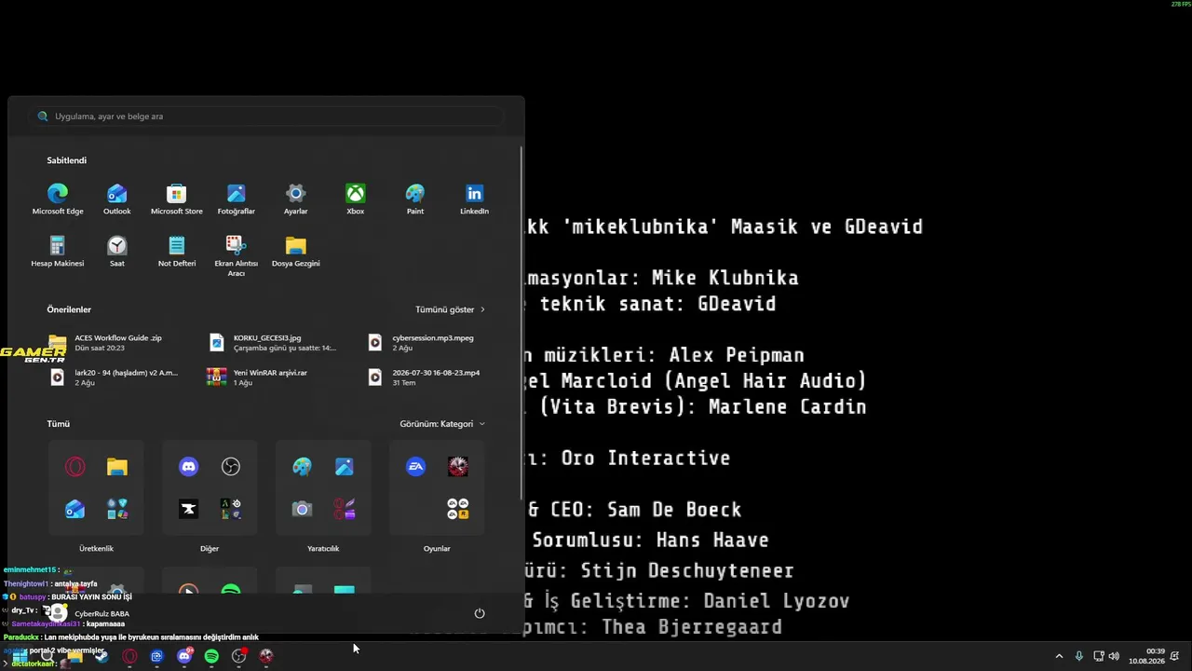Launch Discord from the Diğer category
The height and width of the screenshot is (671, 1192).
click(x=189, y=467)
